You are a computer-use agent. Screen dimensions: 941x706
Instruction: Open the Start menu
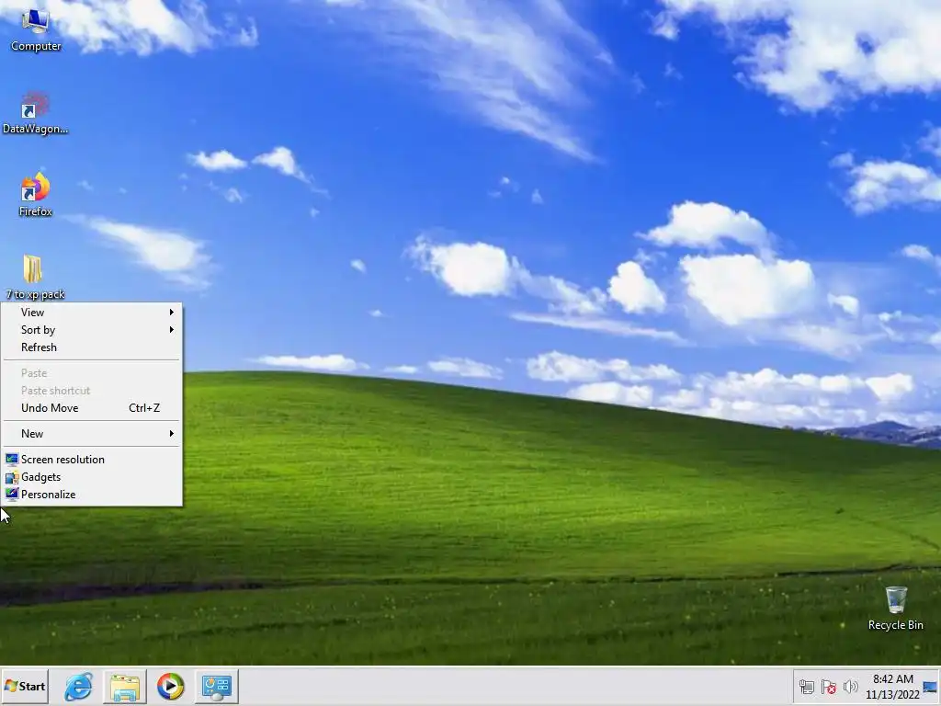tap(25, 686)
